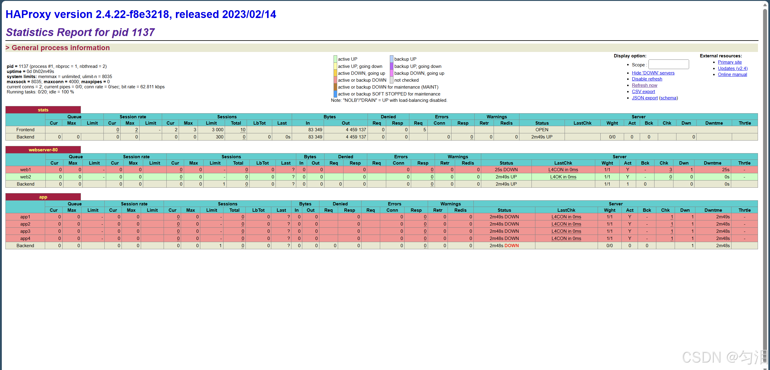Open the JSON export link
This screenshot has width=770, height=370.
pos(644,98)
